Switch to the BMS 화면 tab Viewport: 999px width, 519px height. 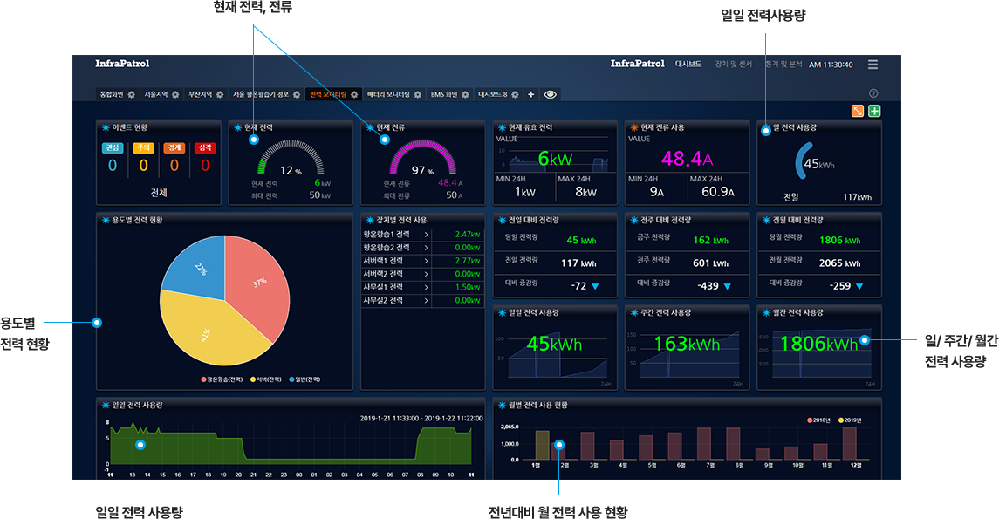click(443, 94)
